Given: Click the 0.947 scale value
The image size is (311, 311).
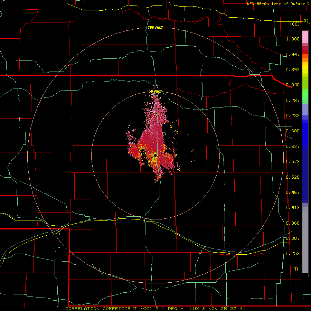Looking at the screenshot, I should (293, 54).
